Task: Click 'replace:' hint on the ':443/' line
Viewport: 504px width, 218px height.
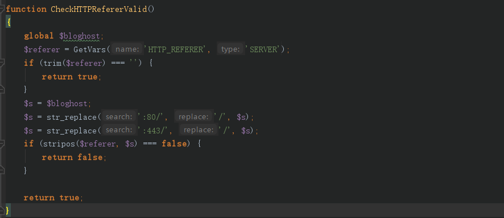Action: click(x=199, y=130)
